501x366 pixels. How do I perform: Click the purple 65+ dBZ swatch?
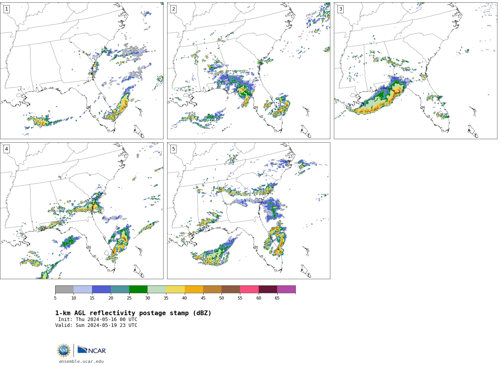286,289
